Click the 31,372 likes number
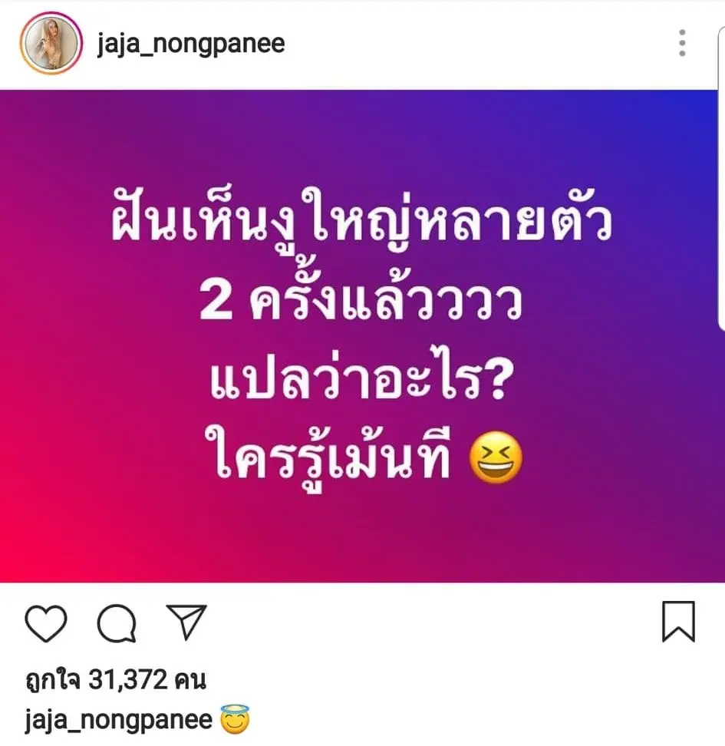 pyautogui.click(x=128, y=679)
